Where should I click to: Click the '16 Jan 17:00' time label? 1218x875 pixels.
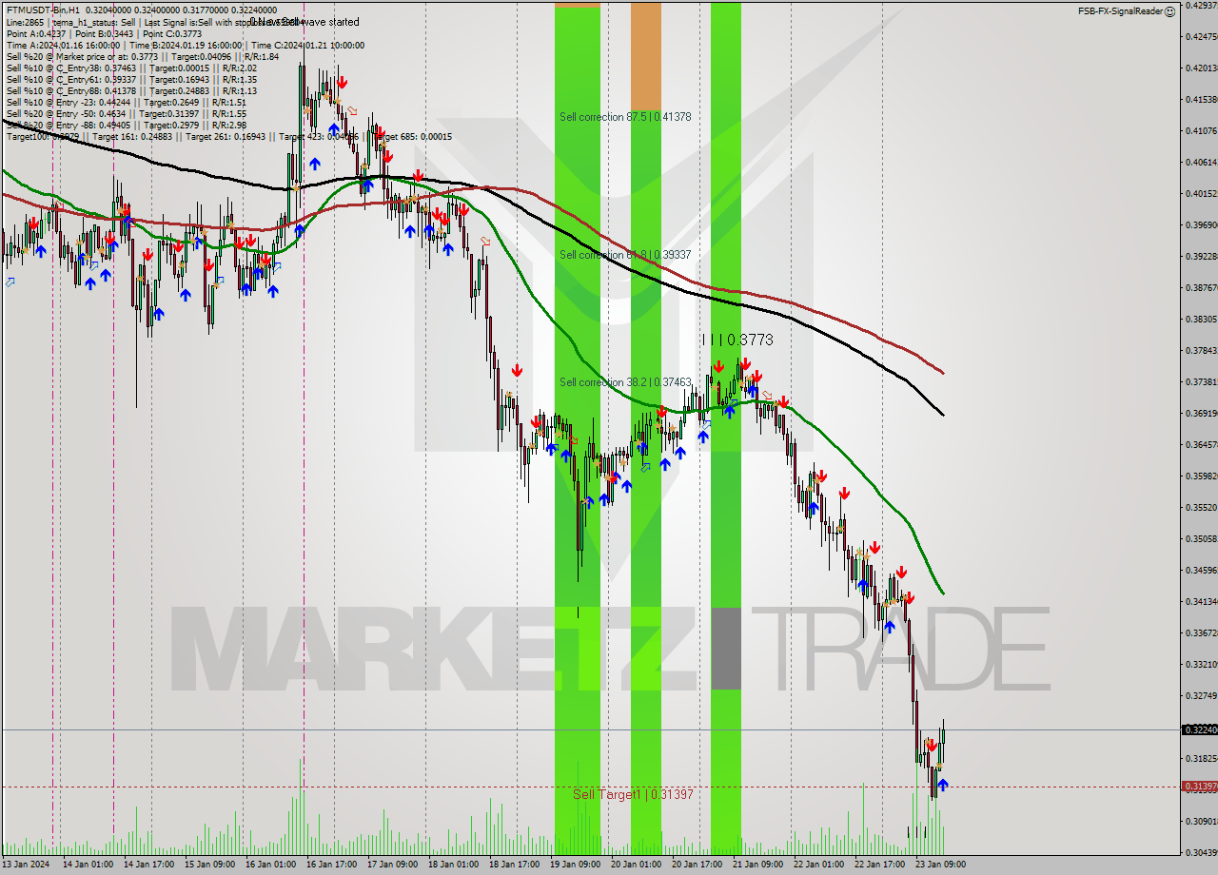[x=331, y=865]
